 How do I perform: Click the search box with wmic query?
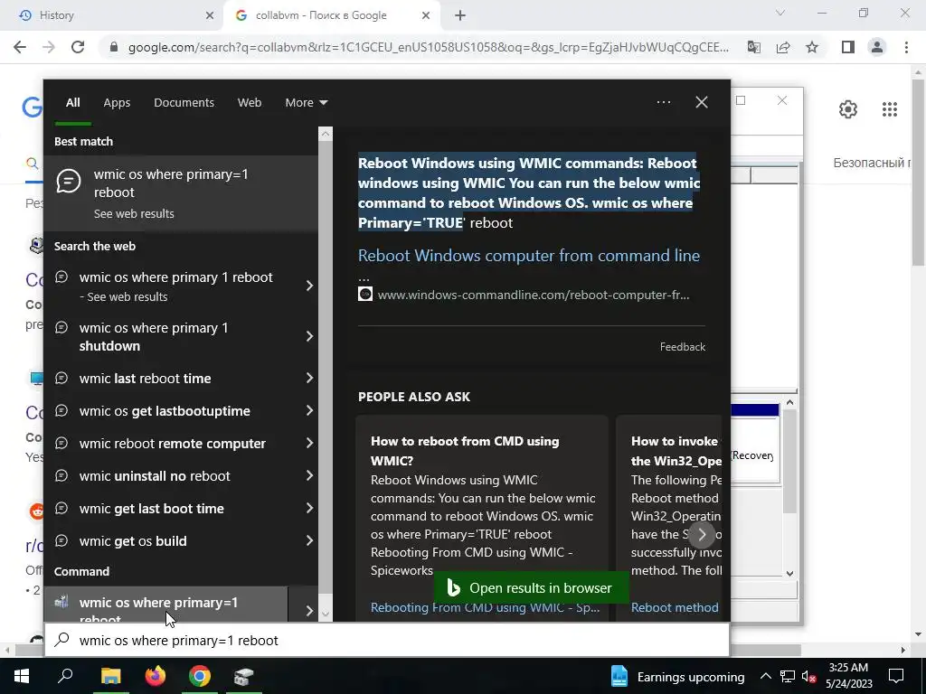tap(387, 641)
